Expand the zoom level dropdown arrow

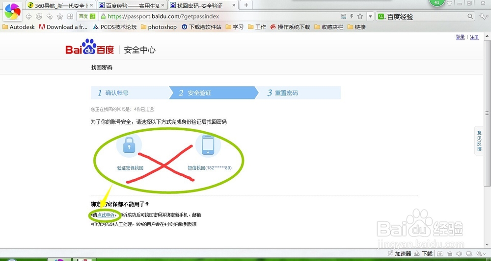tap(484, 254)
